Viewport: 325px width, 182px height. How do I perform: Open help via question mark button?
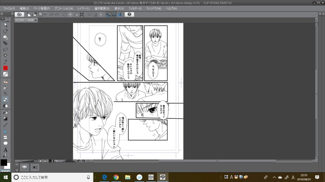pyautogui.click(x=129, y=15)
